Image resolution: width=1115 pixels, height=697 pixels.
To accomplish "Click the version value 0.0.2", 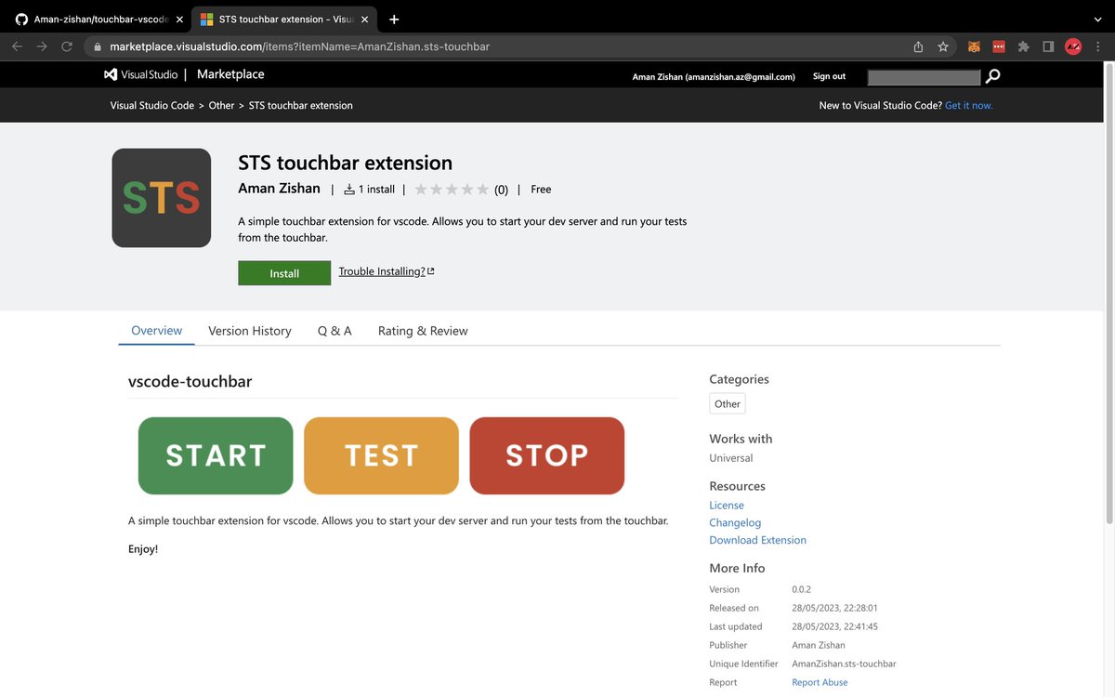I will (x=801, y=589).
